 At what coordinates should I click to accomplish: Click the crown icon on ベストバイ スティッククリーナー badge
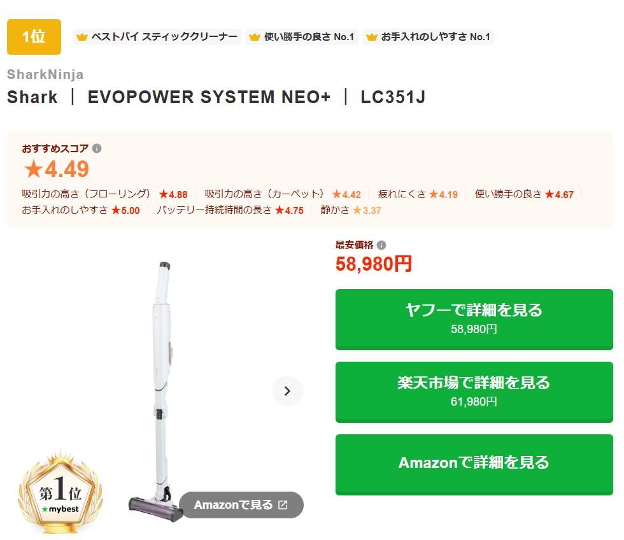pyautogui.click(x=82, y=37)
